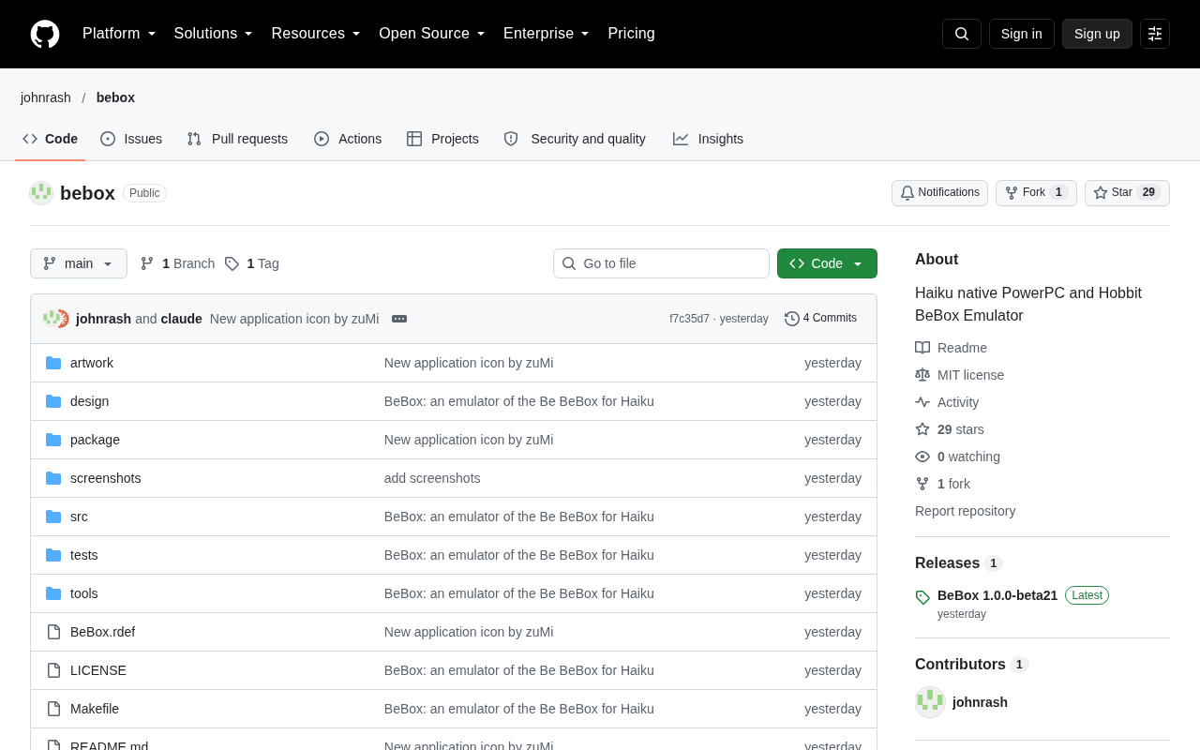Open the green Code dropdown
The width and height of the screenshot is (1200, 750).
[827, 263]
